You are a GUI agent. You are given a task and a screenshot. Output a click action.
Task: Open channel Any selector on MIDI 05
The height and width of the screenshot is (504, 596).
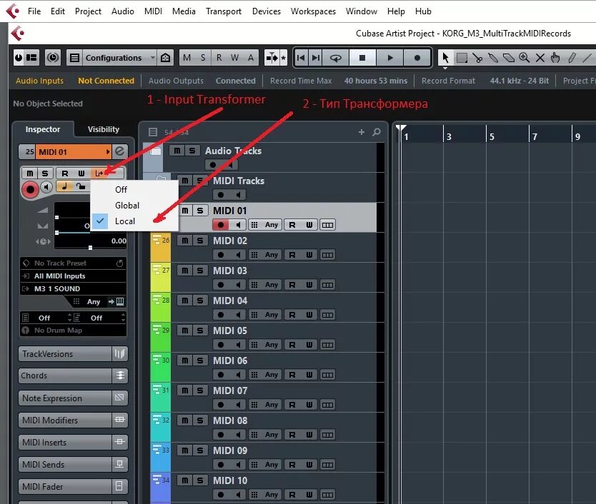(x=272, y=345)
